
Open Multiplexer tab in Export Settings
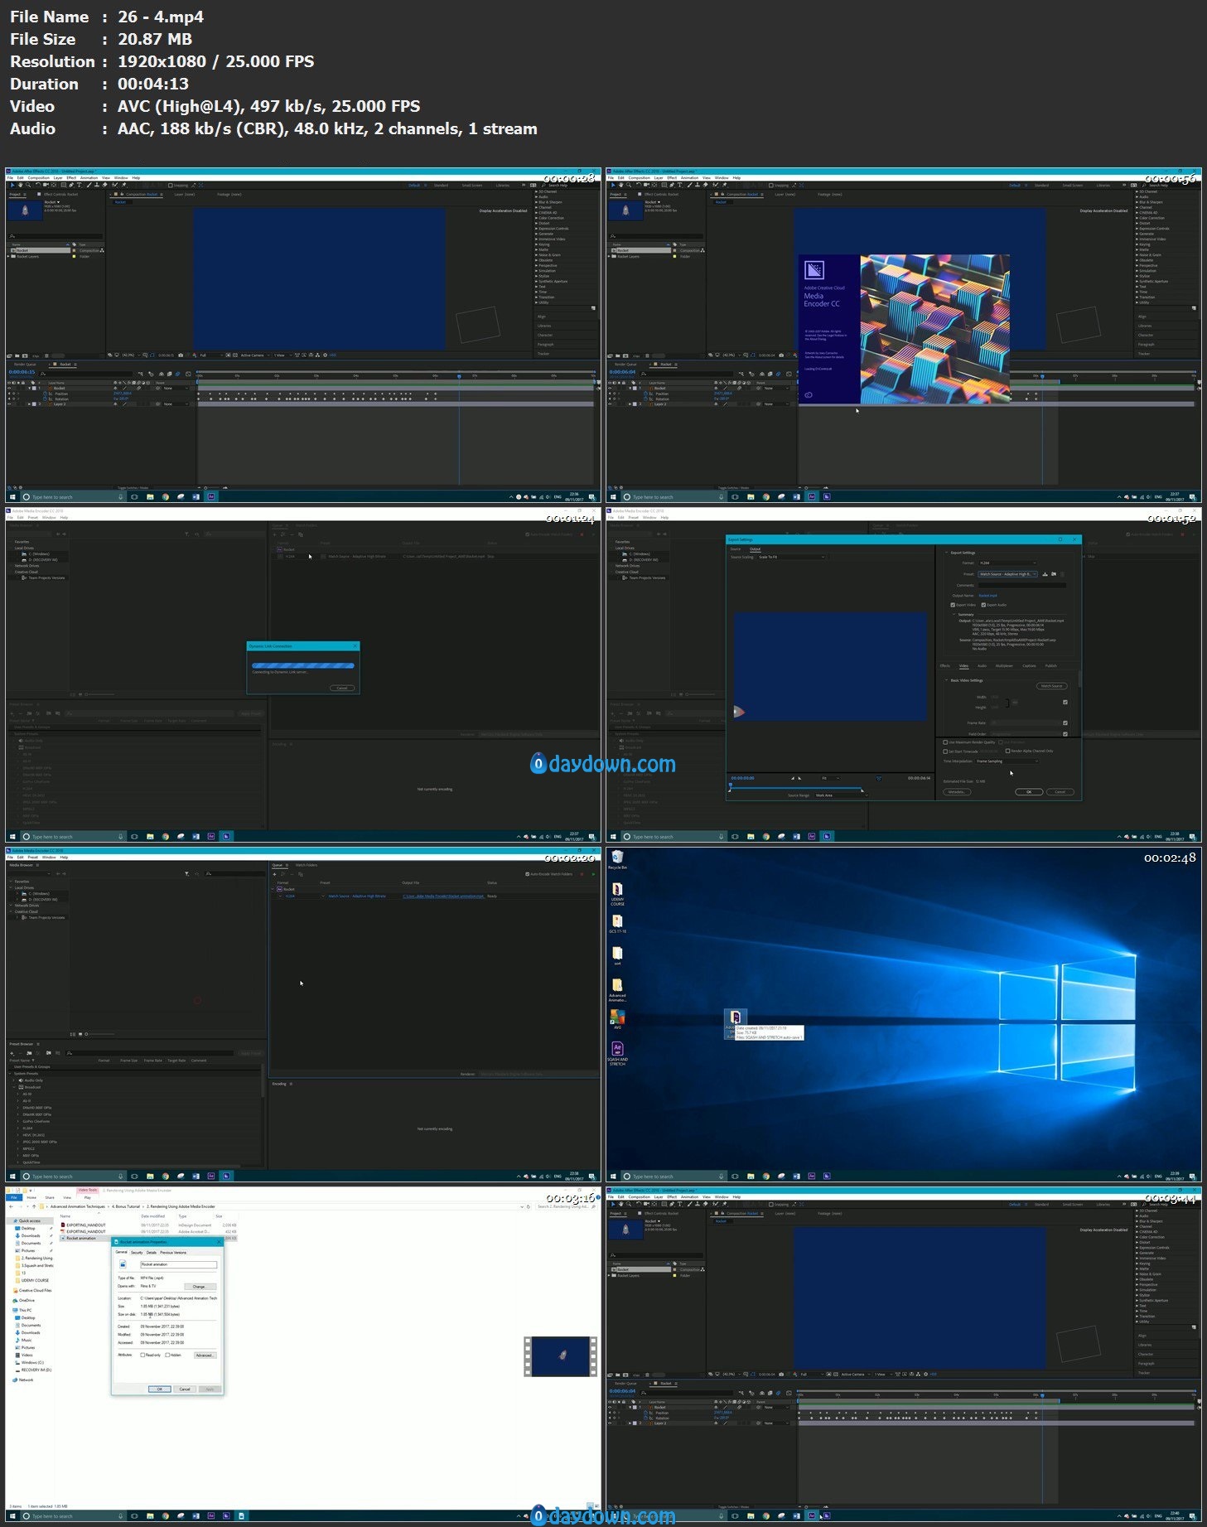(x=1004, y=666)
